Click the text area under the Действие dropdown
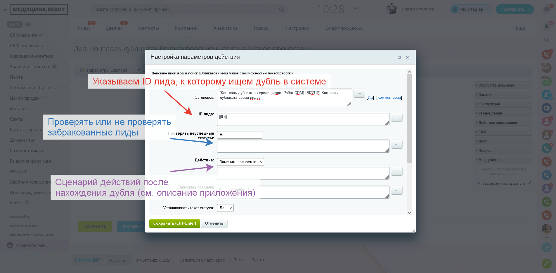The image size is (556, 273). [303, 173]
